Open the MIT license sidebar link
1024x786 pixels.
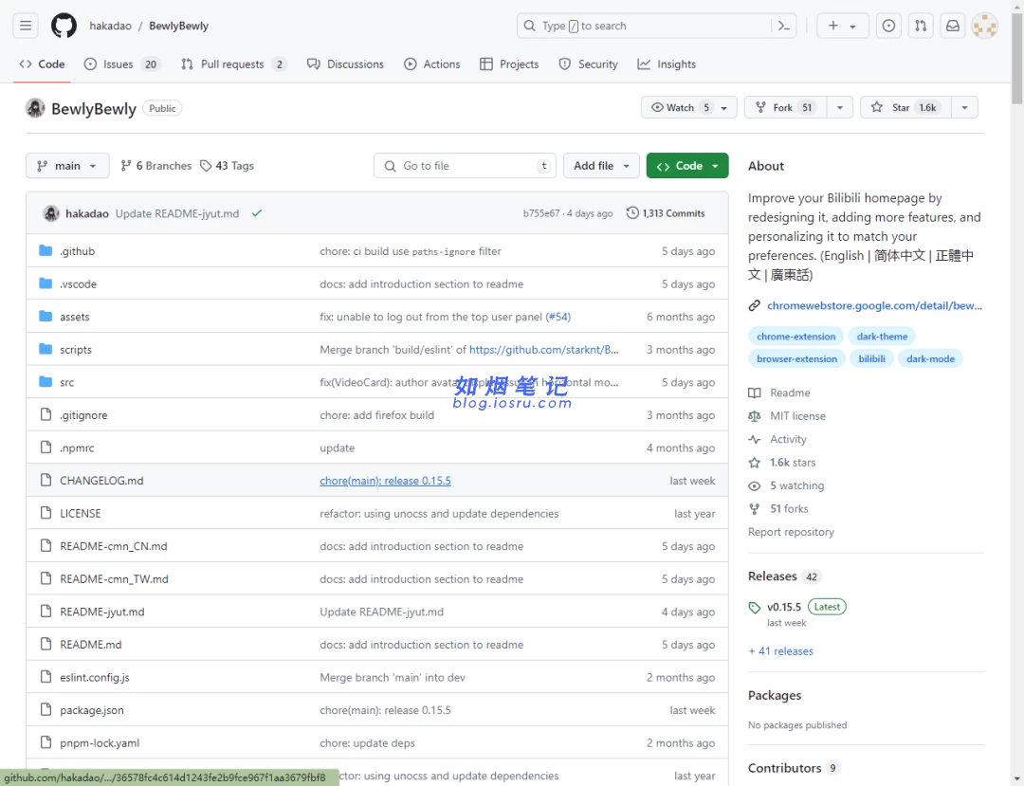[787, 416]
